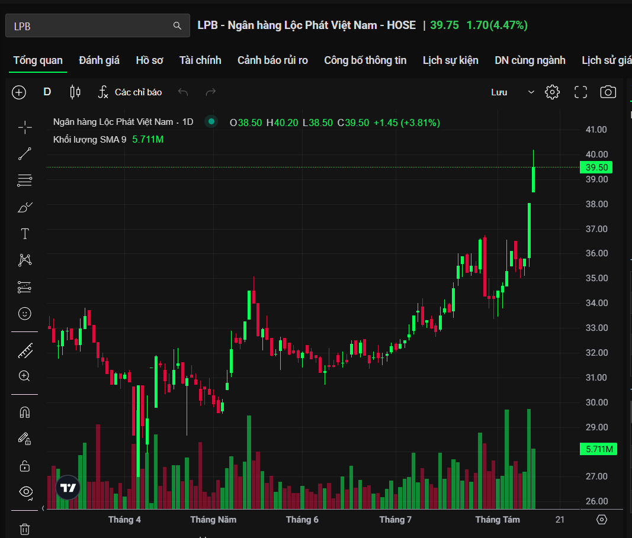Screen dimensions: 632x538
Task: Select the brush drawing tool
Action: point(25,207)
